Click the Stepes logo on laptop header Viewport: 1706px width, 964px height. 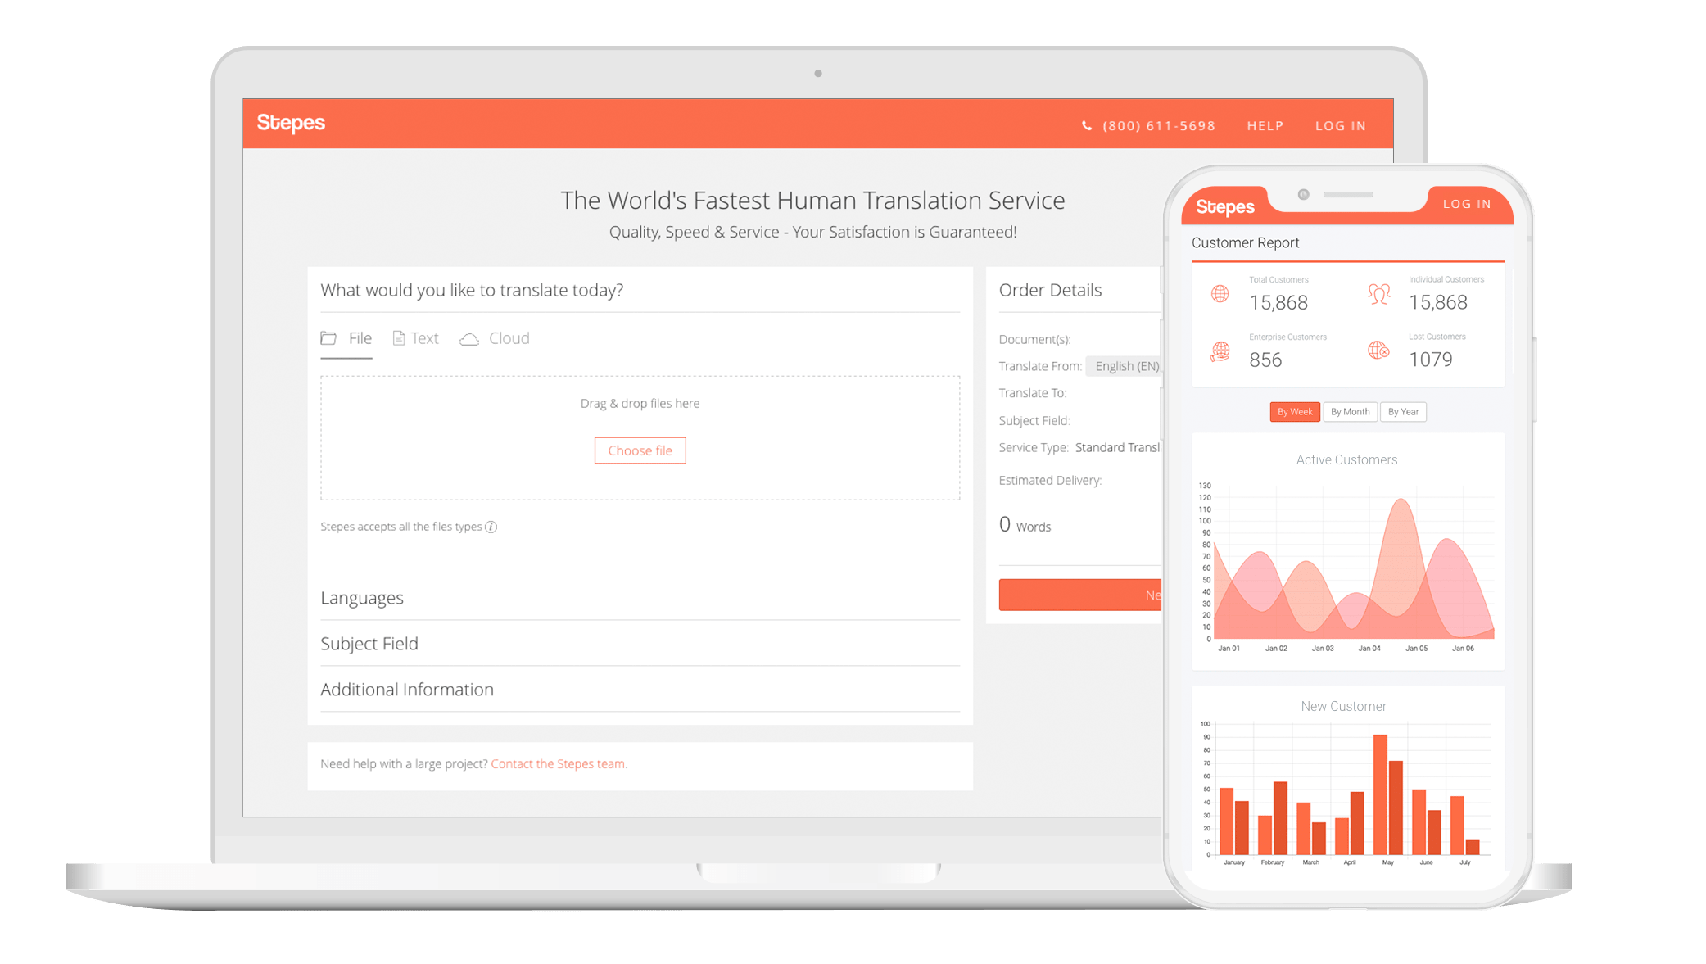[291, 123]
